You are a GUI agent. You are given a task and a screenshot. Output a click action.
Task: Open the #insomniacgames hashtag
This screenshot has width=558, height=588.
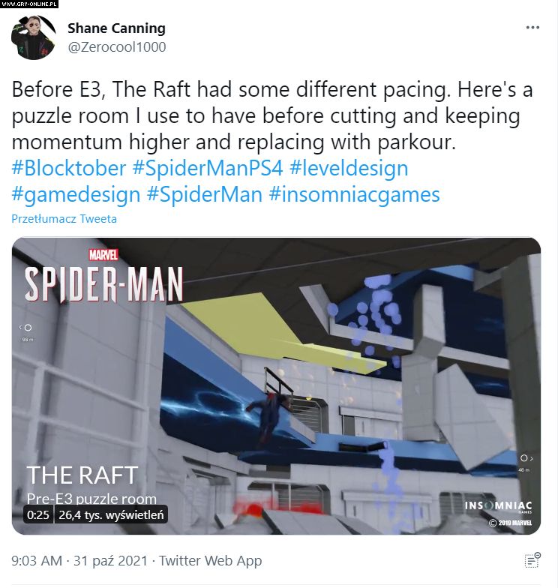354,195
